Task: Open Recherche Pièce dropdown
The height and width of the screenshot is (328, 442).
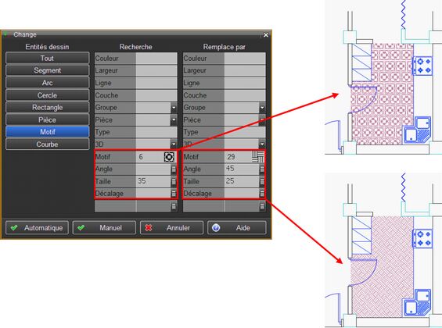Action: click(x=174, y=119)
